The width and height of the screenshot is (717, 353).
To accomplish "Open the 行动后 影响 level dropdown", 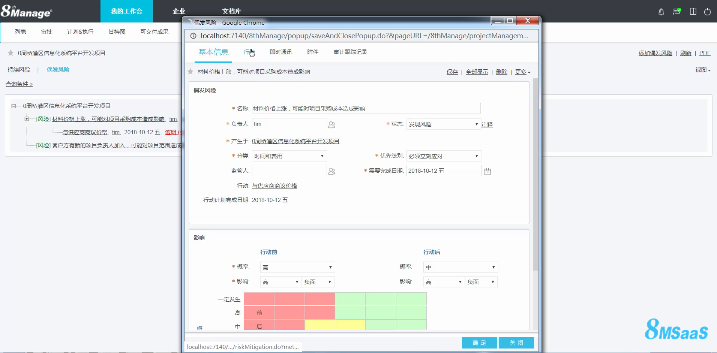I will click(444, 282).
